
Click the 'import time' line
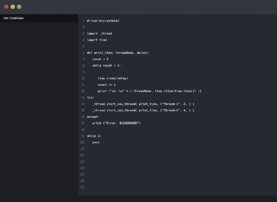(97, 40)
